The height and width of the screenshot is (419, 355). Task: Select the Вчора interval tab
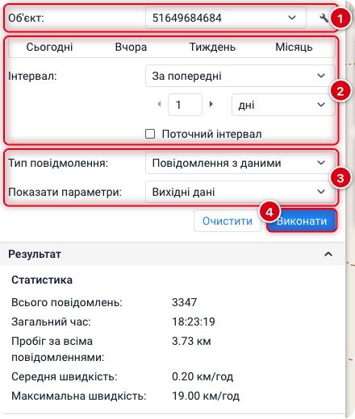(x=131, y=48)
